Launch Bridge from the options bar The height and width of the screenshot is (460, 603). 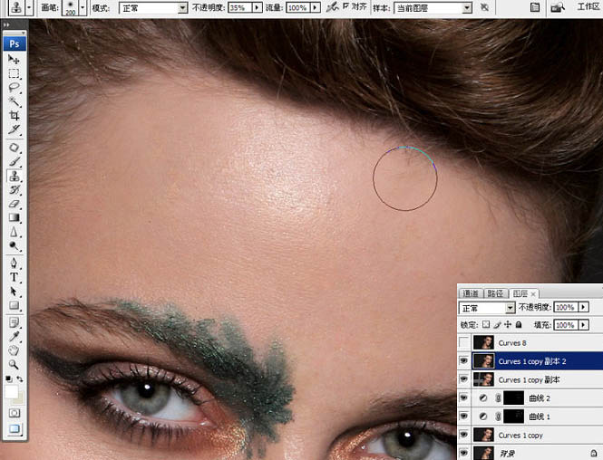pos(558,7)
